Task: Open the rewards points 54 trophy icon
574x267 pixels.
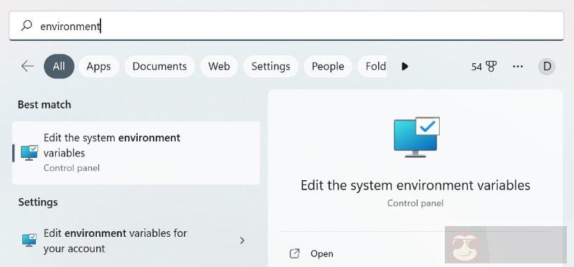Action: coord(484,67)
